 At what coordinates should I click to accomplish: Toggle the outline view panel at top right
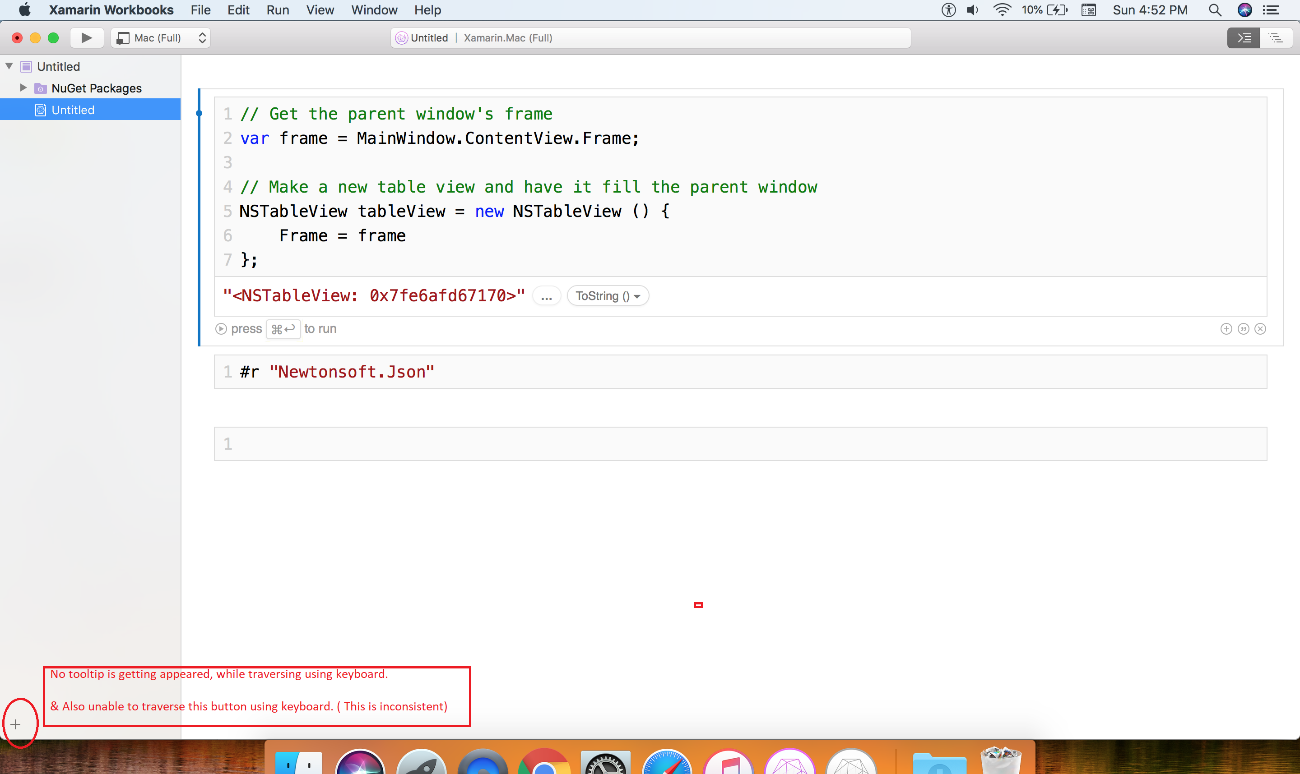point(1277,37)
